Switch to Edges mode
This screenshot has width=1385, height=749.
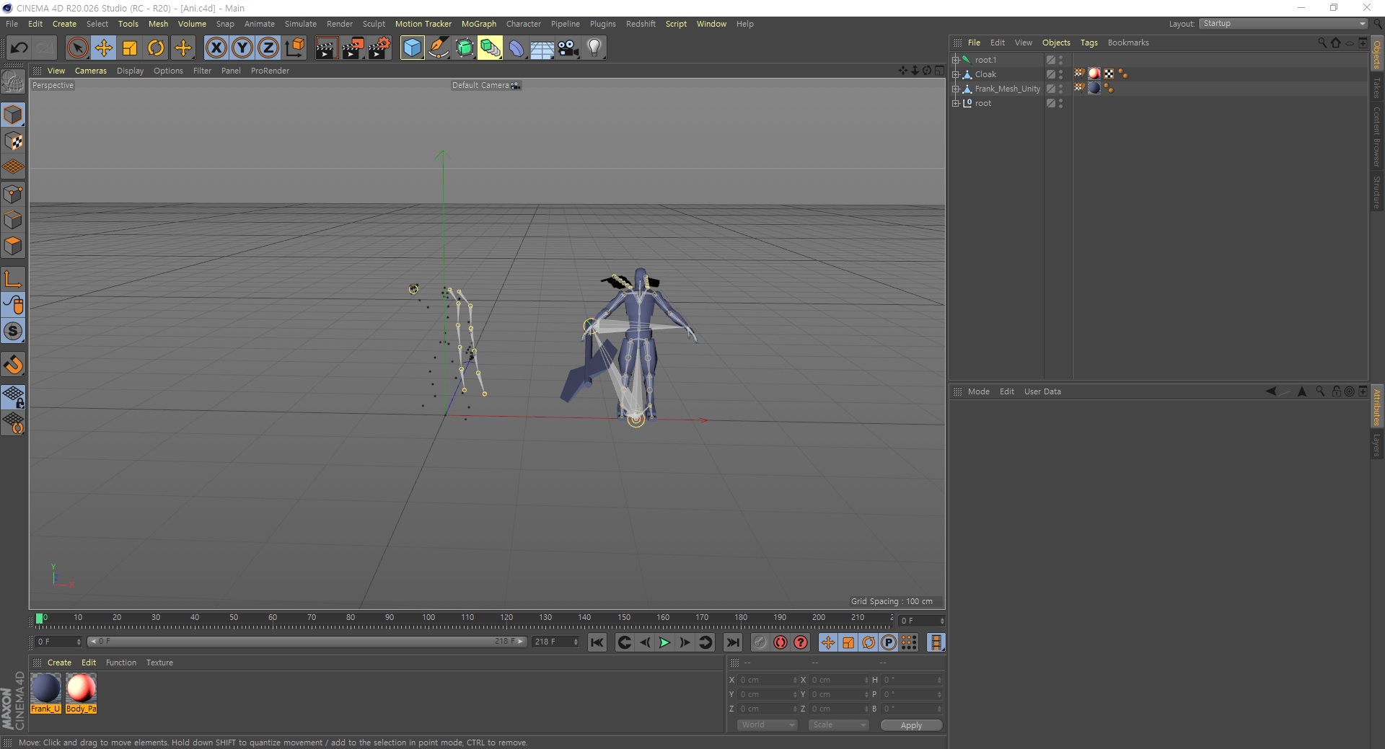pos(13,220)
